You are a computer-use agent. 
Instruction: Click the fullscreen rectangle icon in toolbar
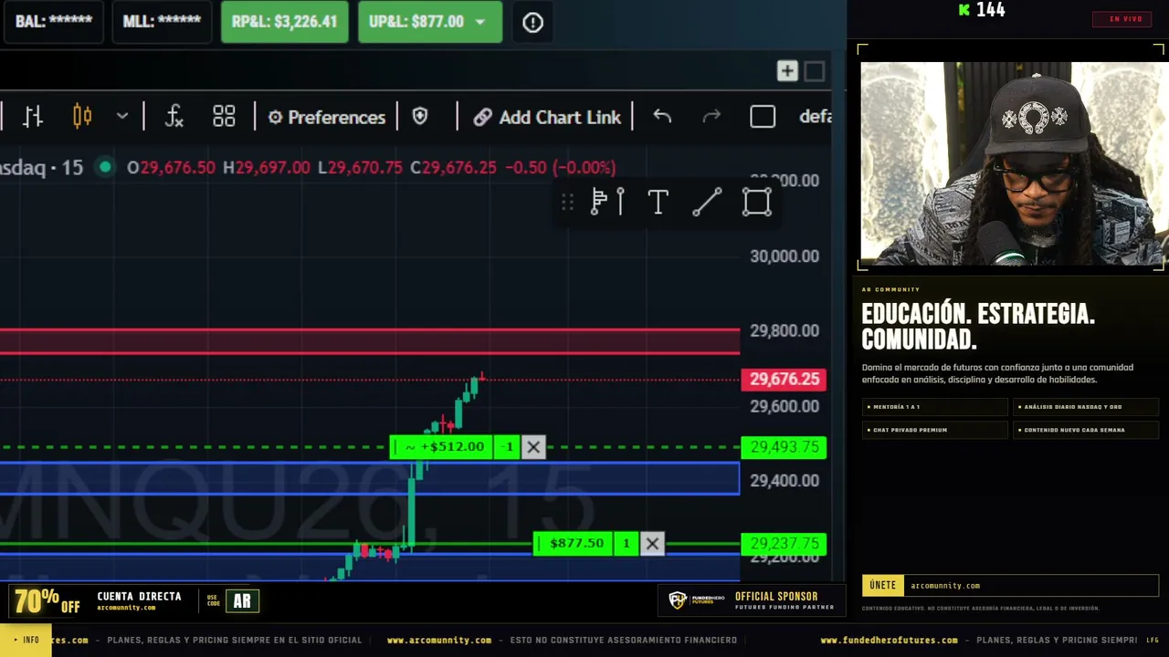pyautogui.click(x=763, y=117)
